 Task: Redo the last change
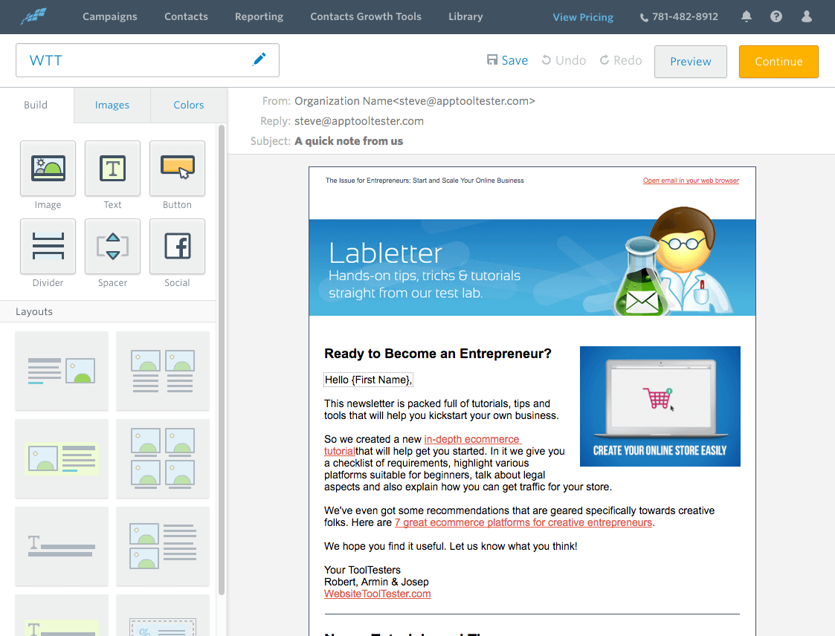(621, 60)
